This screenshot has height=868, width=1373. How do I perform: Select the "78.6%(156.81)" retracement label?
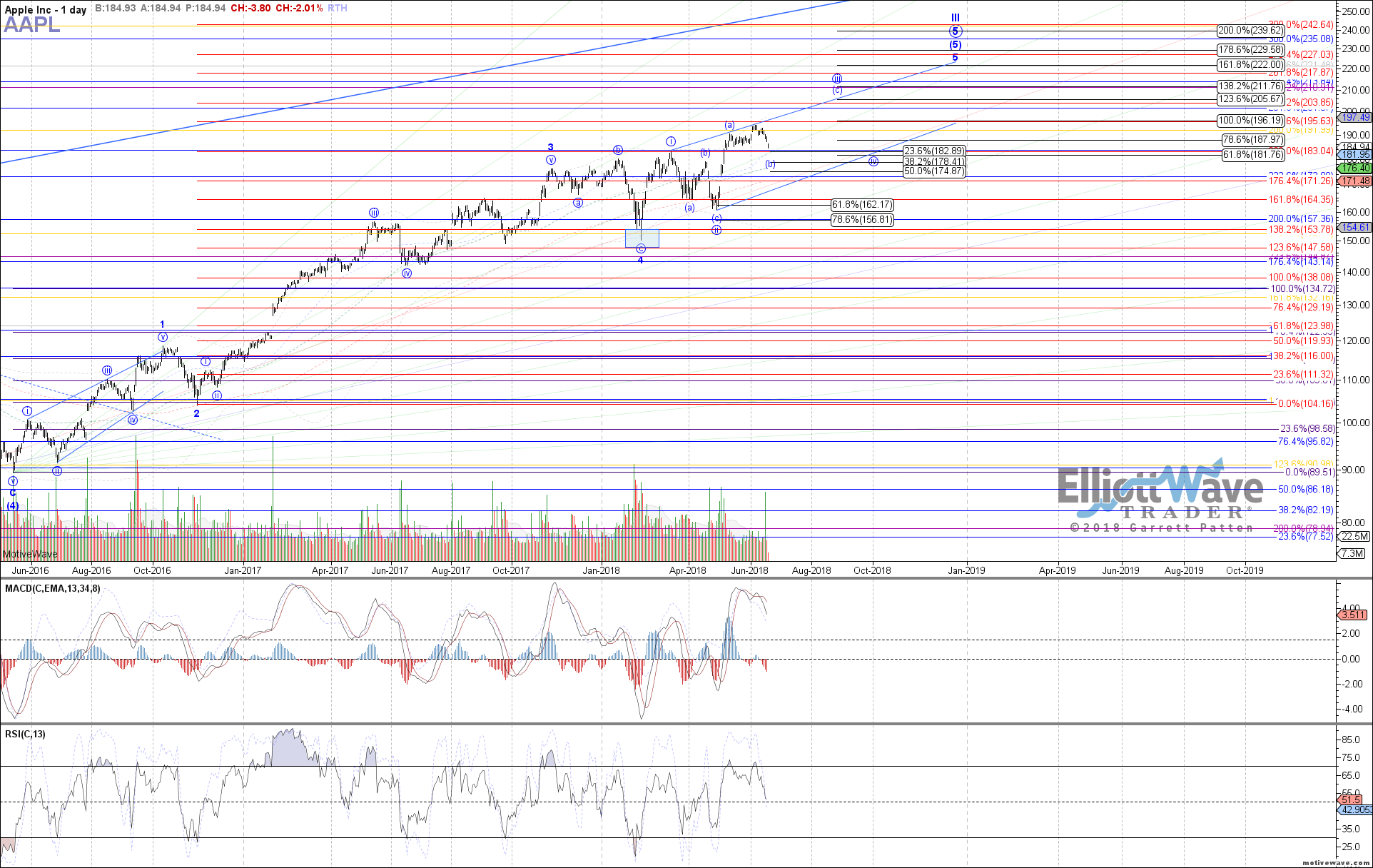click(x=862, y=220)
